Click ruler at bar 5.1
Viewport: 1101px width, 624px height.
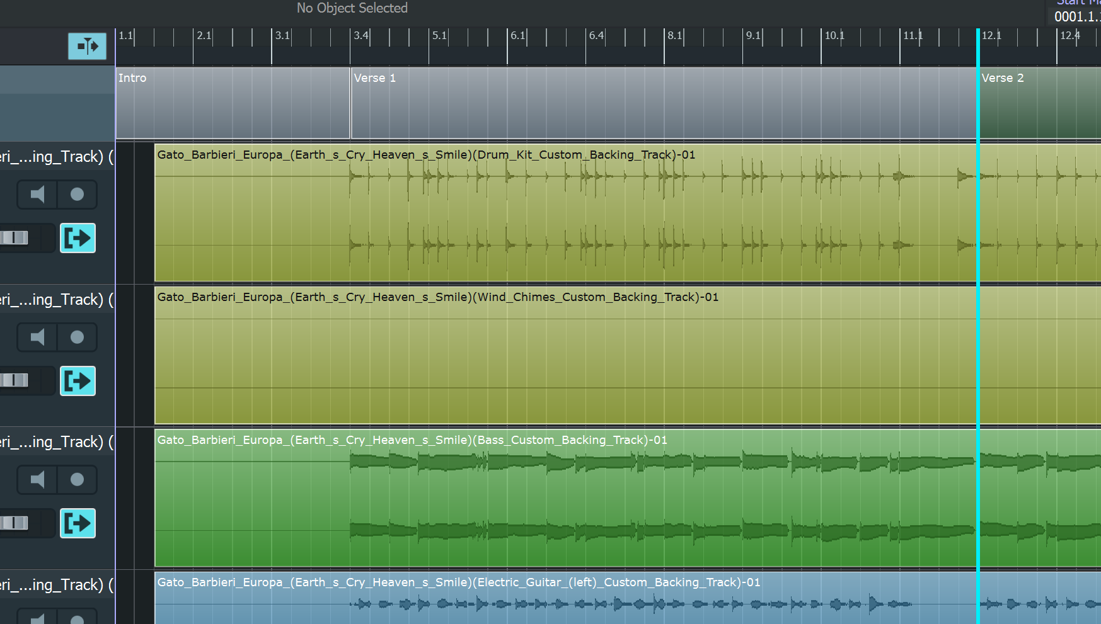pyautogui.click(x=439, y=36)
